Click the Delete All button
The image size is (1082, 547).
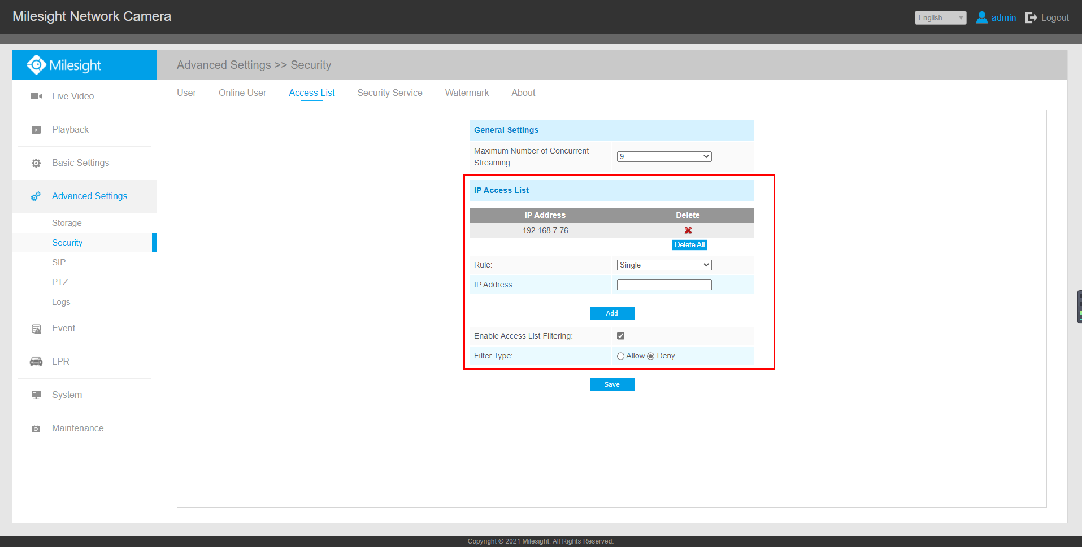point(689,245)
